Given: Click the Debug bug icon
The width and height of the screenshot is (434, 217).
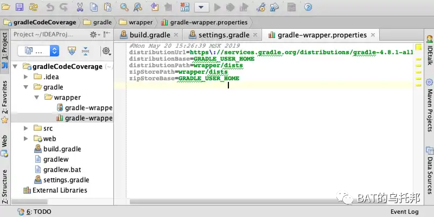Looking at the screenshot, I should 230,8.
